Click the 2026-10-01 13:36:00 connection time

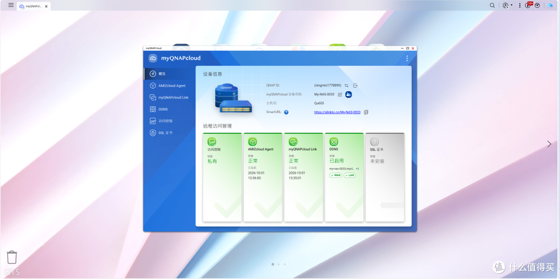(x=257, y=175)
